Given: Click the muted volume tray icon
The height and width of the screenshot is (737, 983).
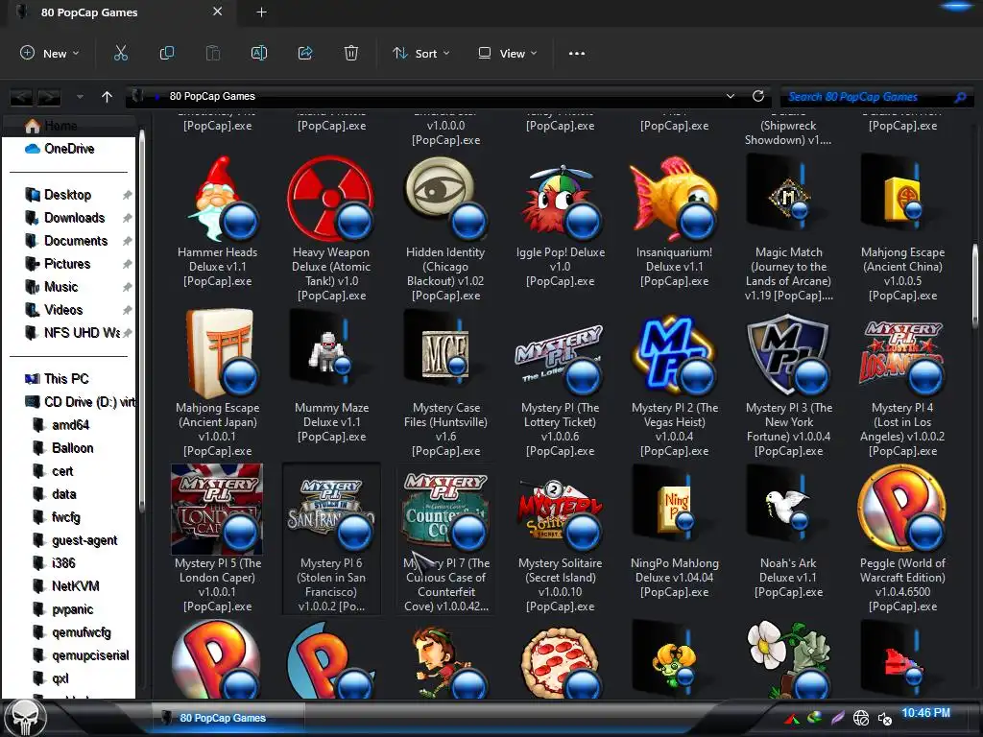Looking at the screenshot, I should (884, 719).
